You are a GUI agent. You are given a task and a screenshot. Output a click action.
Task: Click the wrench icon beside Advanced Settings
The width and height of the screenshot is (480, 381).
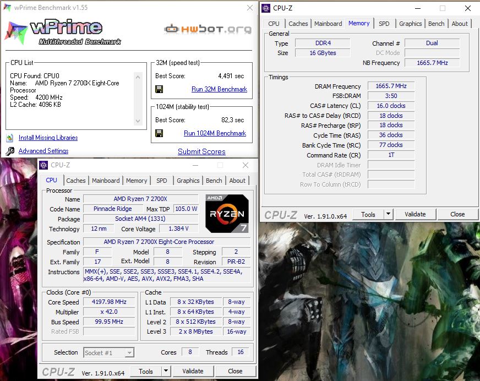(10, 151)
